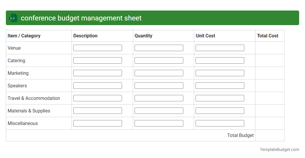The image size is (305, 158).
Task: Click Materials & Supplies unit cost input
Action: (x=220, y=111)
